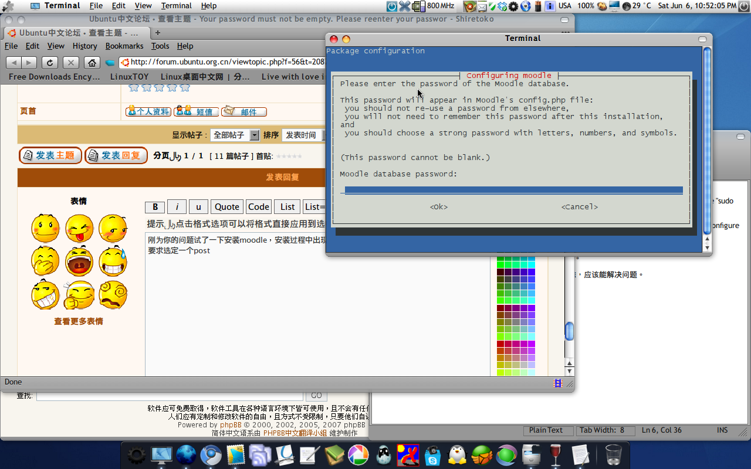Open the system settings gear in dock
Image resolution: width=751 pixels, height=469 pixels.
coord(136,456)
